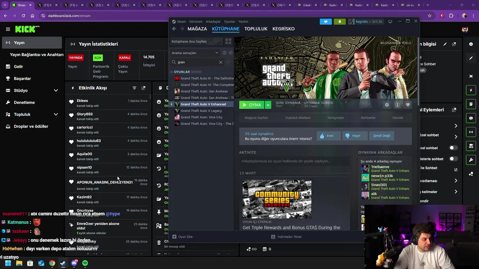Open the Arama sonuçları dropdown in Steam

195,53
